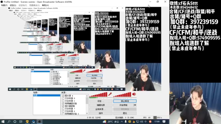This screenshot has height=124, width=221.
Task: Open the weather widget showing 29°C
Action: [x=111, y=122]
